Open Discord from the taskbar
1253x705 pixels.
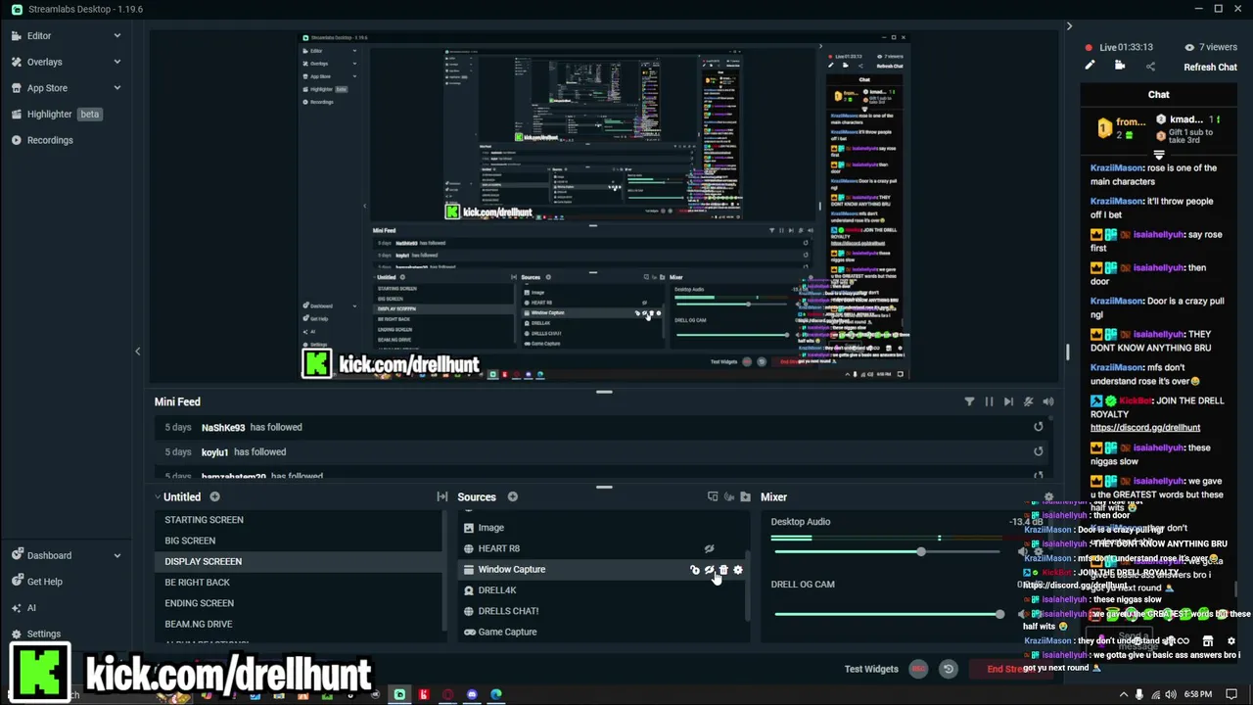(472, 695)
